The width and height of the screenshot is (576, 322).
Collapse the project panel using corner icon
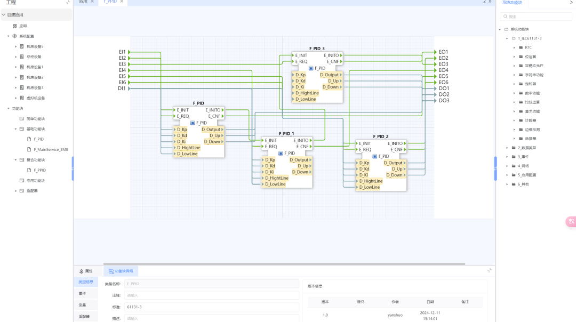(x=68, y=3)
